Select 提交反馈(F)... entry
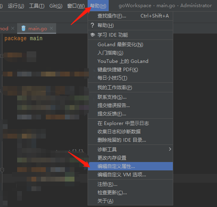 (x=130, y=114)
